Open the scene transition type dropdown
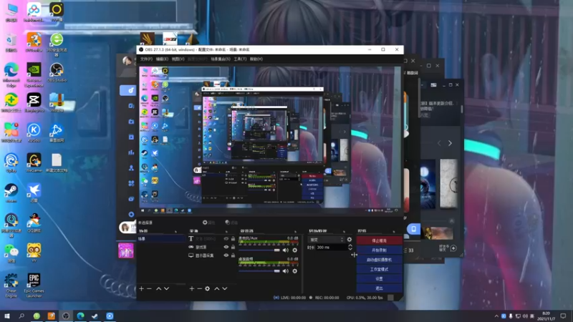Image resolution: width=573 pixels, height=322 pixels. coord(327,240)
